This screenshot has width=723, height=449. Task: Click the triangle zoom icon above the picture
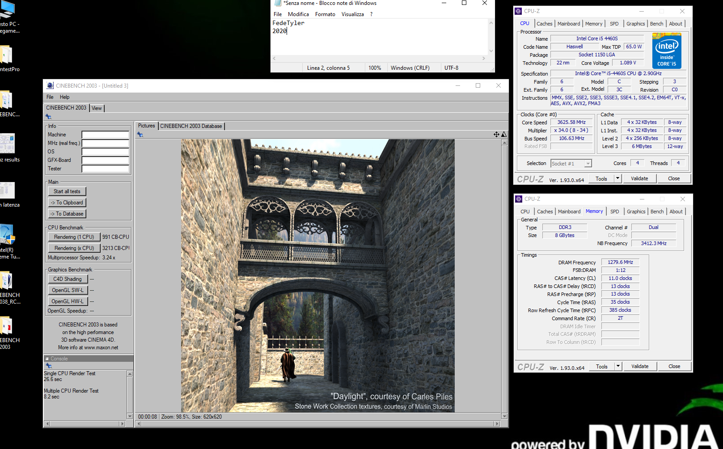[x=504, y=134]
